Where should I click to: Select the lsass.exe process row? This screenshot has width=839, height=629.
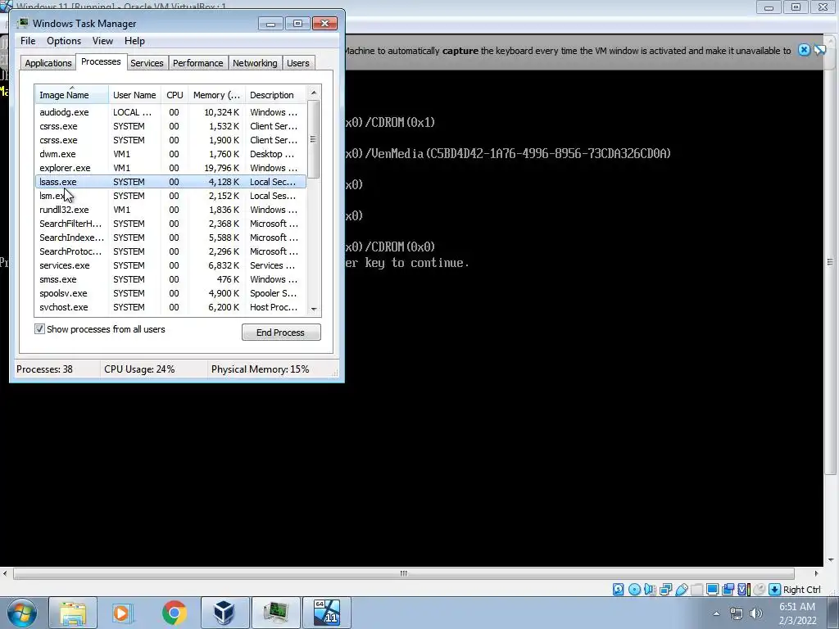tap(170, 182)
